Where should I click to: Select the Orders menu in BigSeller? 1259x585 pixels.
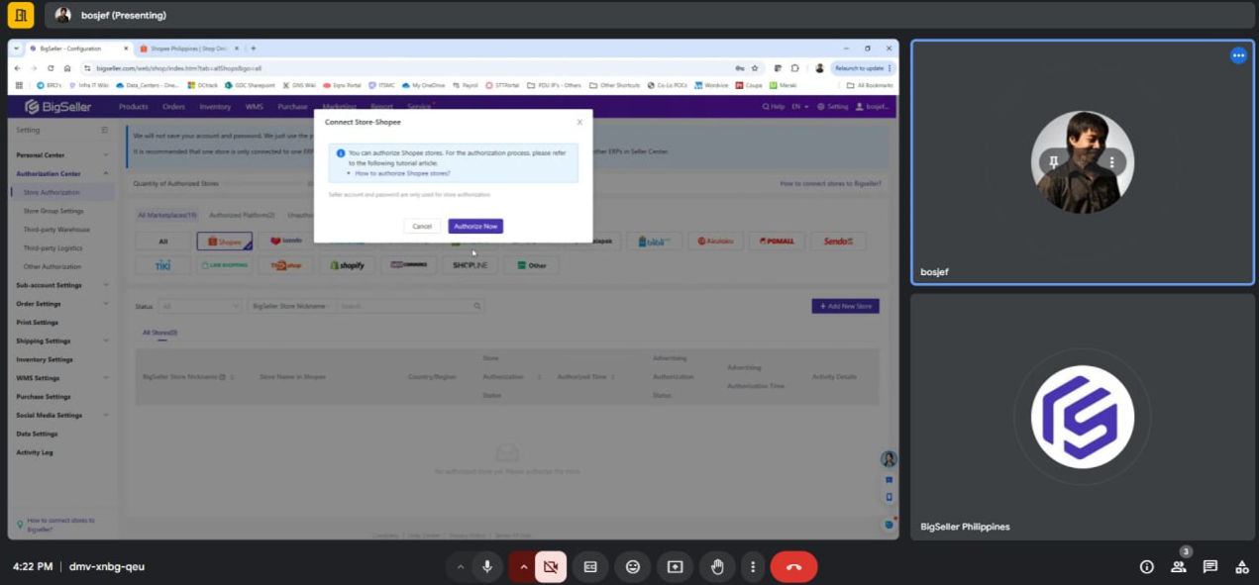click(x=173, y=107)
